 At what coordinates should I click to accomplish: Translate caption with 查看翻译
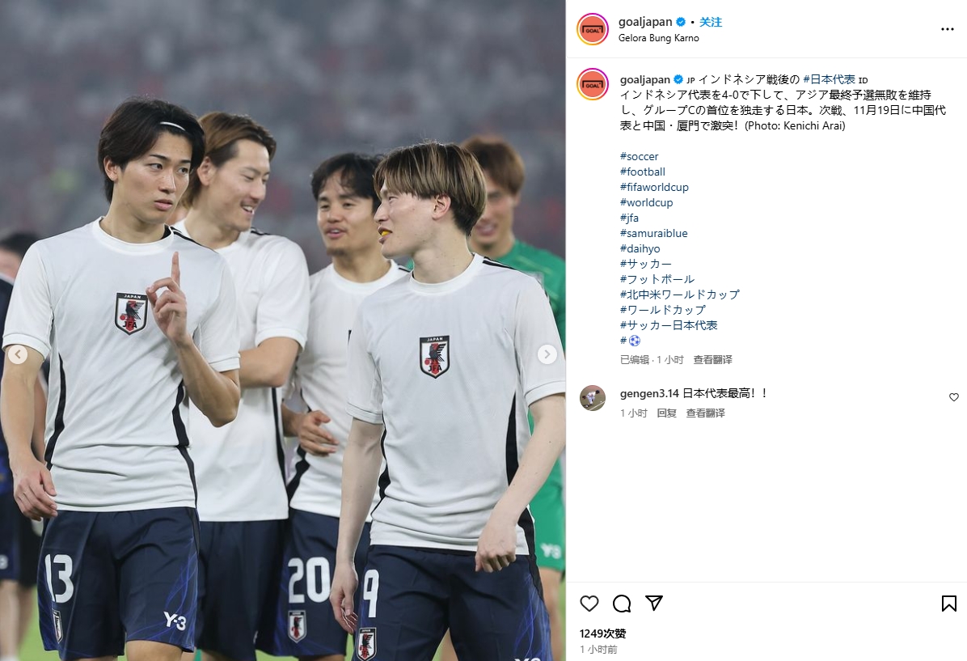(x=712, y=359)
